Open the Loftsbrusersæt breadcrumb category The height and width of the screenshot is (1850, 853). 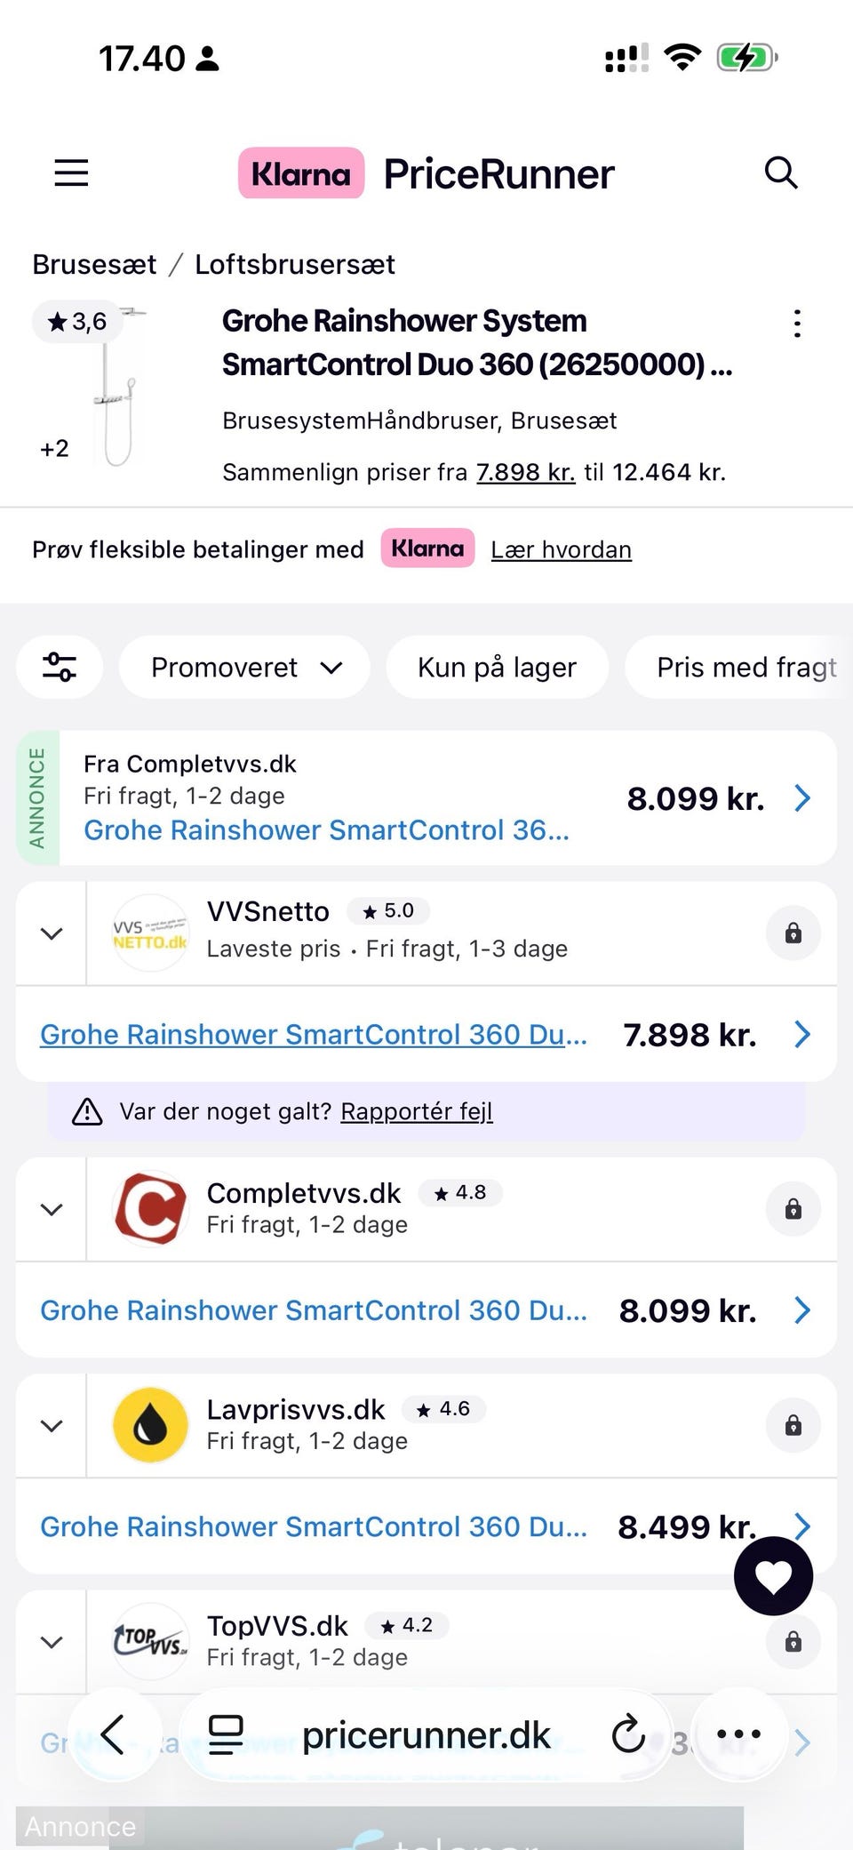(295, 264)
